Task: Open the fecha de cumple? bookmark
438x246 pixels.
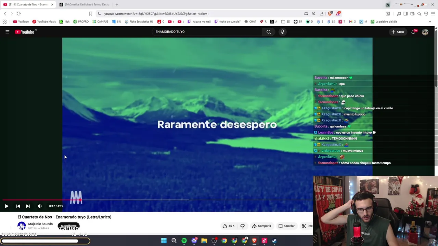Action: (x=228, y=22)
